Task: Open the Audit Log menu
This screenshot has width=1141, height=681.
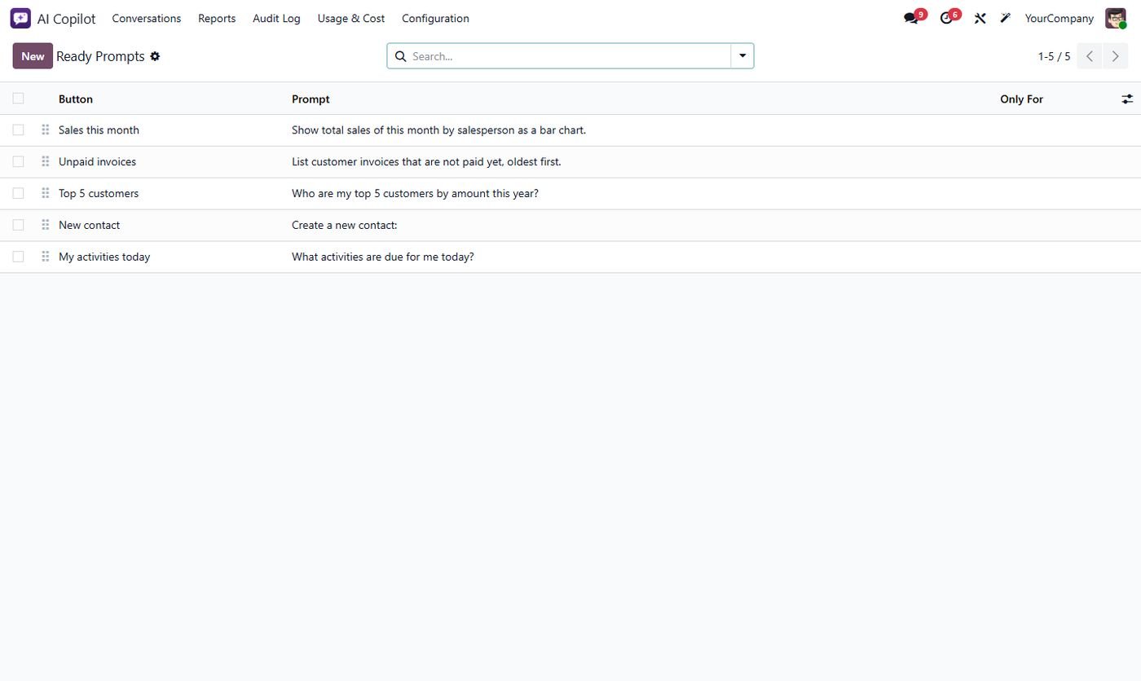Action: 276,18
